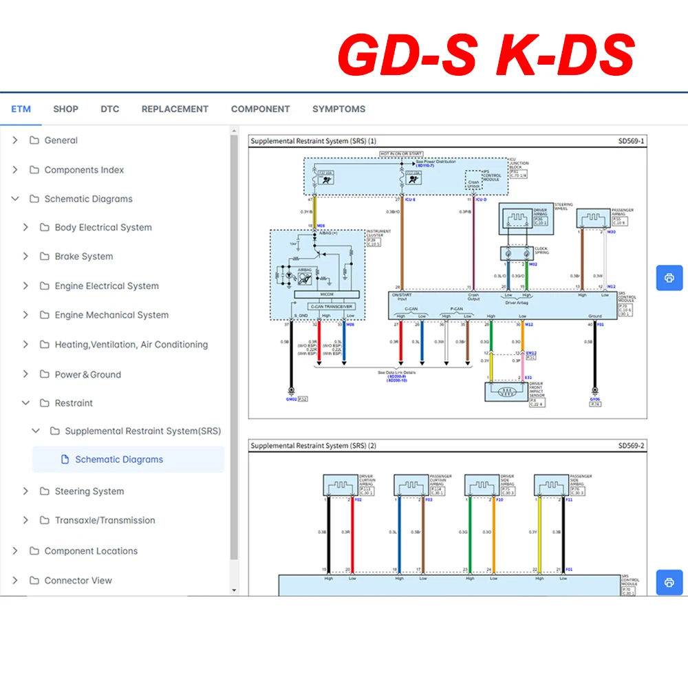Expand the Components Index chevron

point(15,169)
